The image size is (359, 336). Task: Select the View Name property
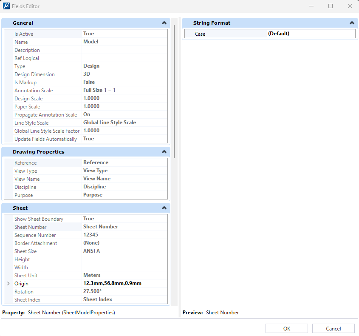pos(27,179)
